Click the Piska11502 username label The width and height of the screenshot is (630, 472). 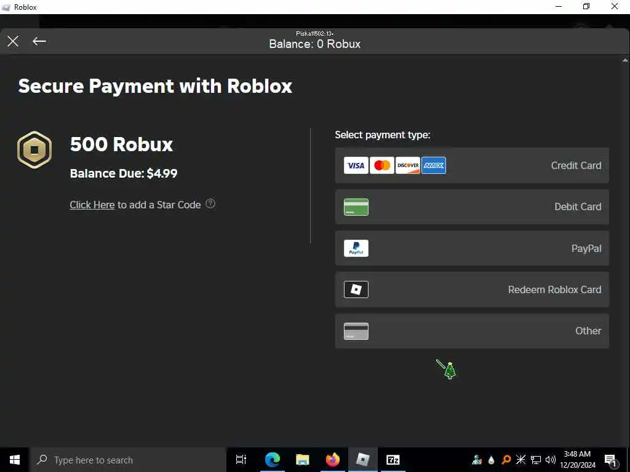tap(314, 33)
